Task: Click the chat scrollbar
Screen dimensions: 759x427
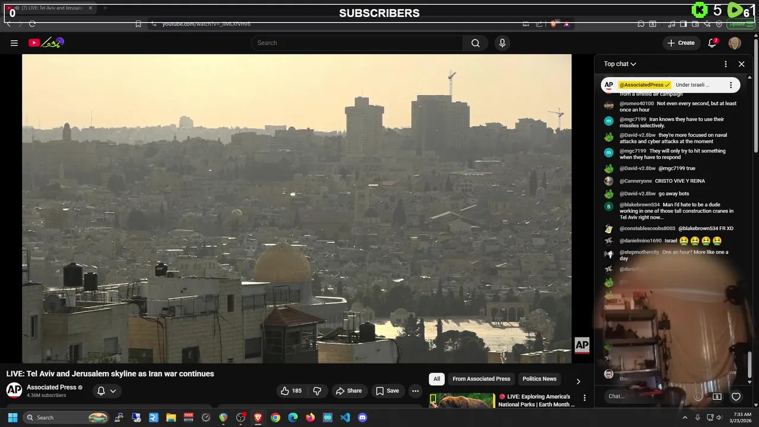Action: coord(749,364)
